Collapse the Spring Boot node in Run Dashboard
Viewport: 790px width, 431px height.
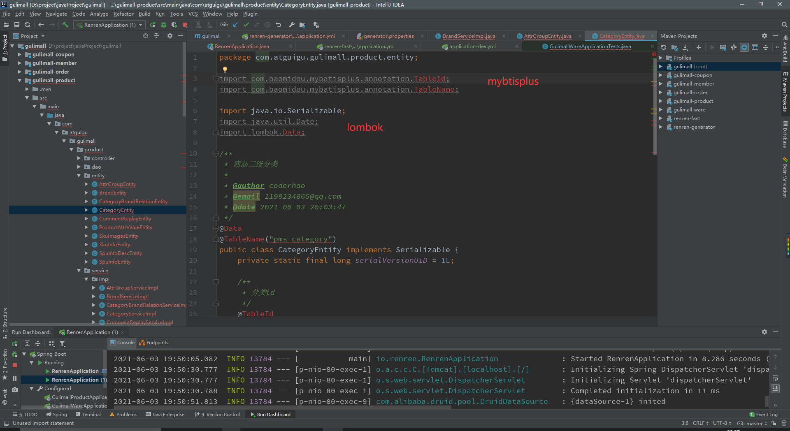24,354
